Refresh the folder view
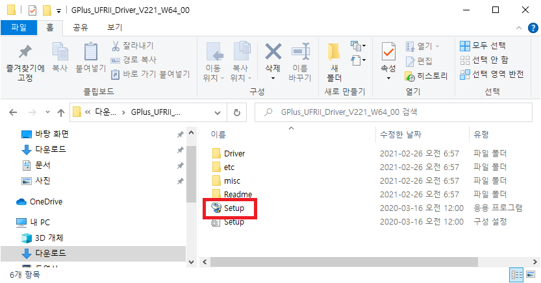 pos(236,112)
